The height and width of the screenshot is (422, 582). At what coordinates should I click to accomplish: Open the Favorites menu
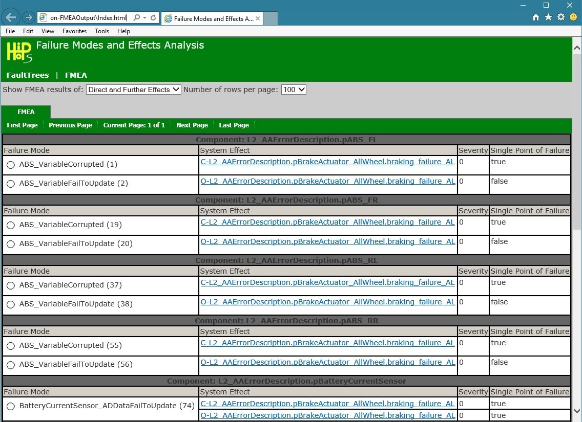pos(74,31)
